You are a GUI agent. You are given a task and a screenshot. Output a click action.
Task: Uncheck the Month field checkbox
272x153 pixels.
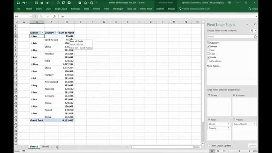(x=208, y=46)
